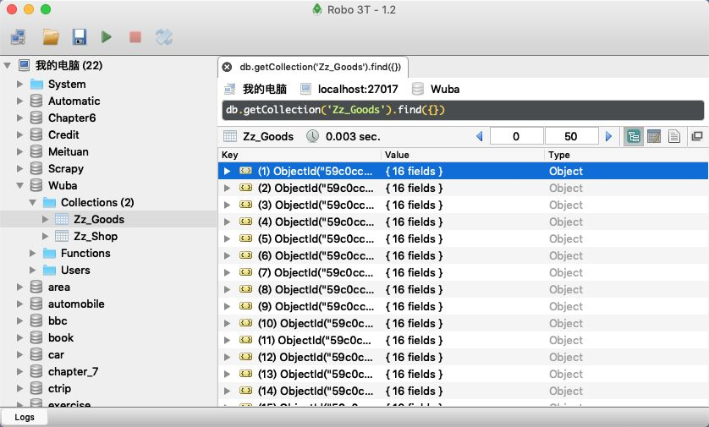Click the clock icon beside 0.003 sec.
The image size is (709, 427).
point(312,136)
